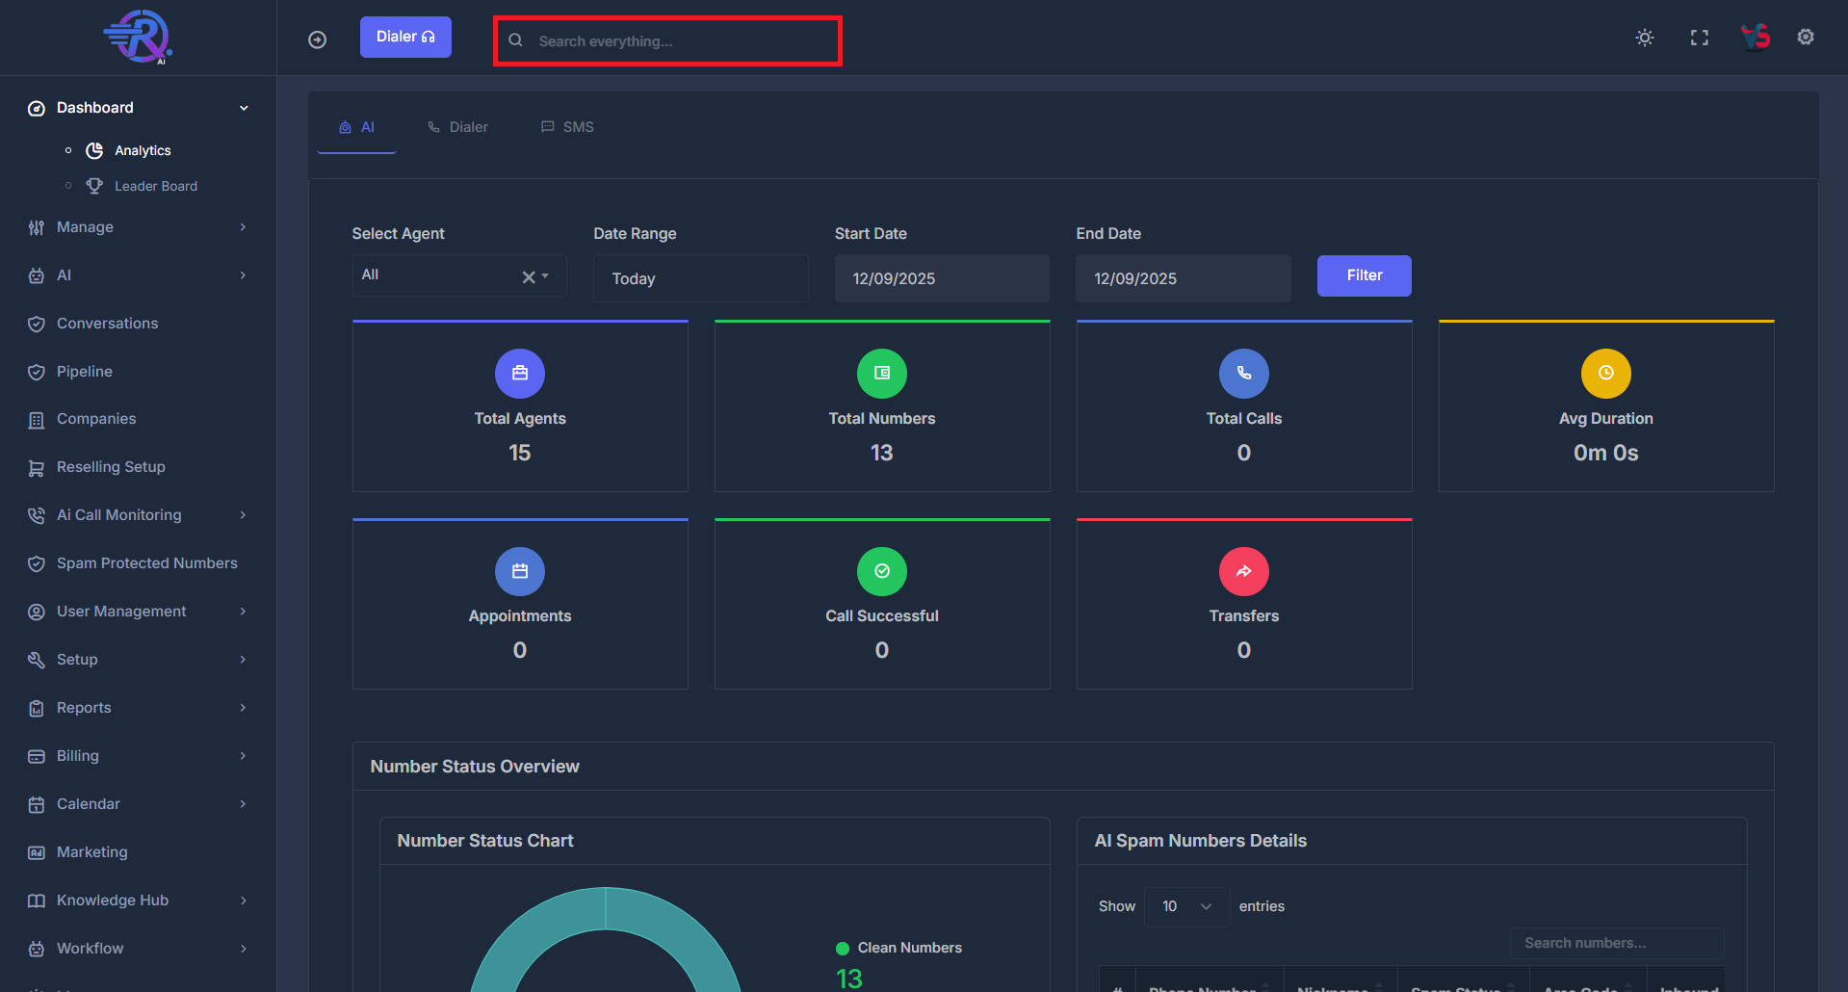Click the Leader Board trophy icon
1848x992 pixels.
point(94,186)
